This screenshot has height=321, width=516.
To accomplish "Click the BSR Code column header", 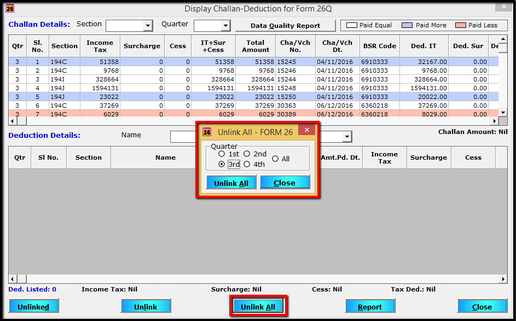I will coord(379,46).
